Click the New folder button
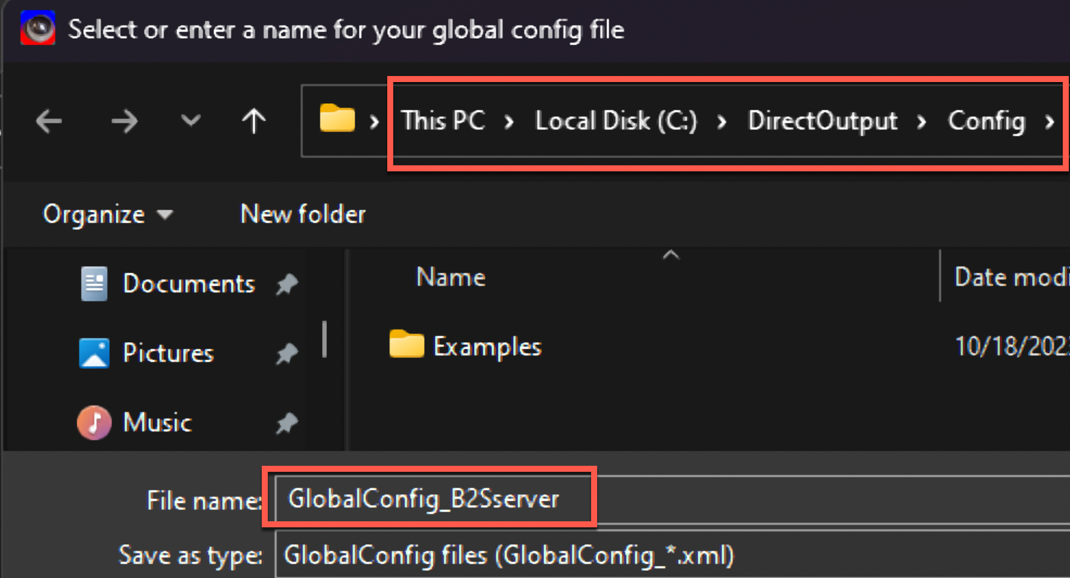The image size is (1070, 578). click(303, 214)
